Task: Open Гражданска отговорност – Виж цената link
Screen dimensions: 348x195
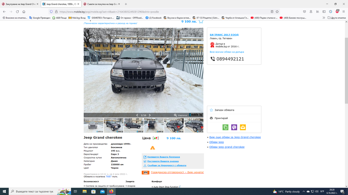Action: click(177, 172)
